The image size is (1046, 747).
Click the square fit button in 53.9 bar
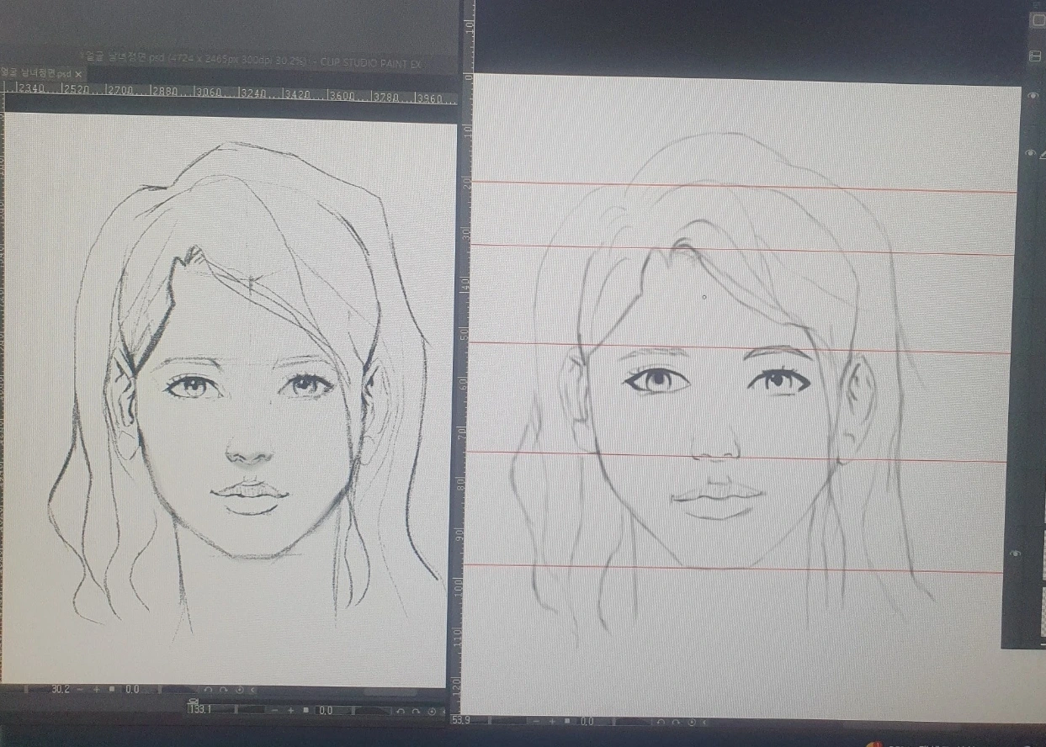tap(567, 721)
